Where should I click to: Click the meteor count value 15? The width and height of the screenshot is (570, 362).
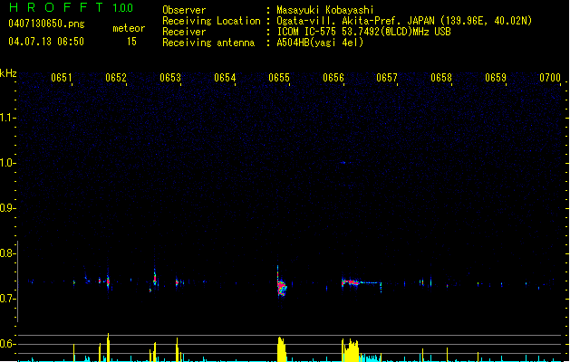coord(131,42)
